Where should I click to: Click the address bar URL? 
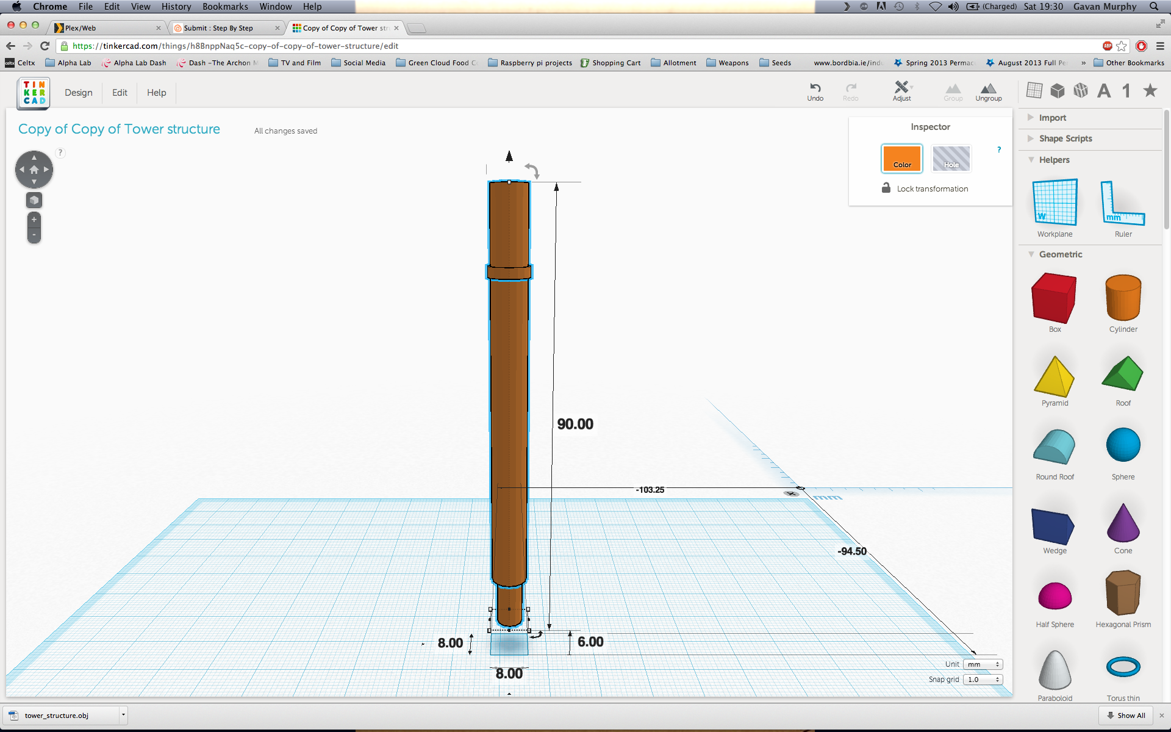point(235,46)
